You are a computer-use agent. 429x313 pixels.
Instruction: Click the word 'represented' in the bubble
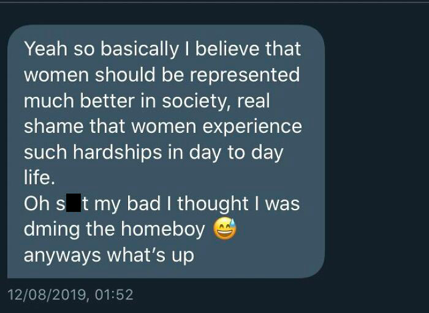coord(245,75)
